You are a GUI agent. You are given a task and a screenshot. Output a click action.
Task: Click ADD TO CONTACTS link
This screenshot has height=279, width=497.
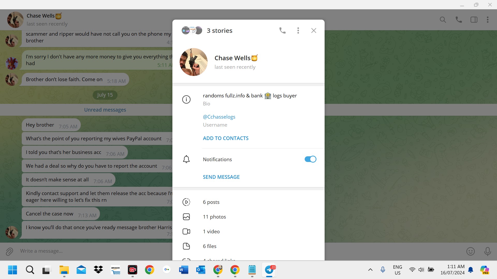click(x=225, y=138)
